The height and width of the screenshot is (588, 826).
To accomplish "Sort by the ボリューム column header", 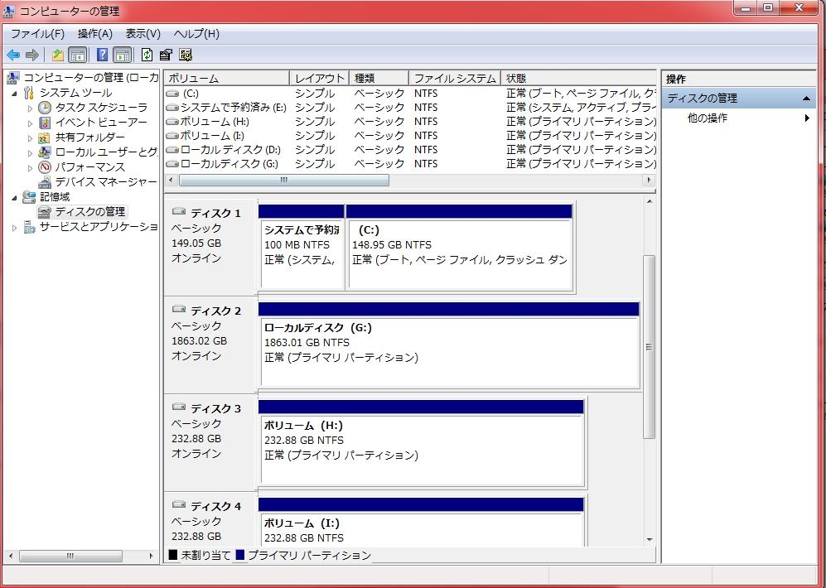I will 227,79.
